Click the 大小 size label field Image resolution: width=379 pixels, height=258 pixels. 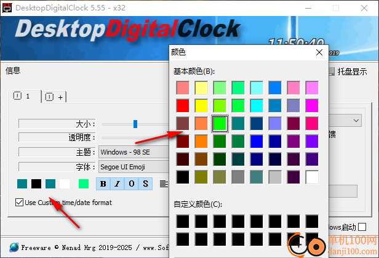point(57,124)
